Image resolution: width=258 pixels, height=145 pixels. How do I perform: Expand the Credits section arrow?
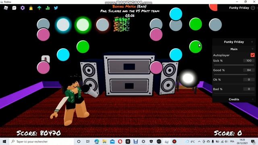tap(253, 99)
